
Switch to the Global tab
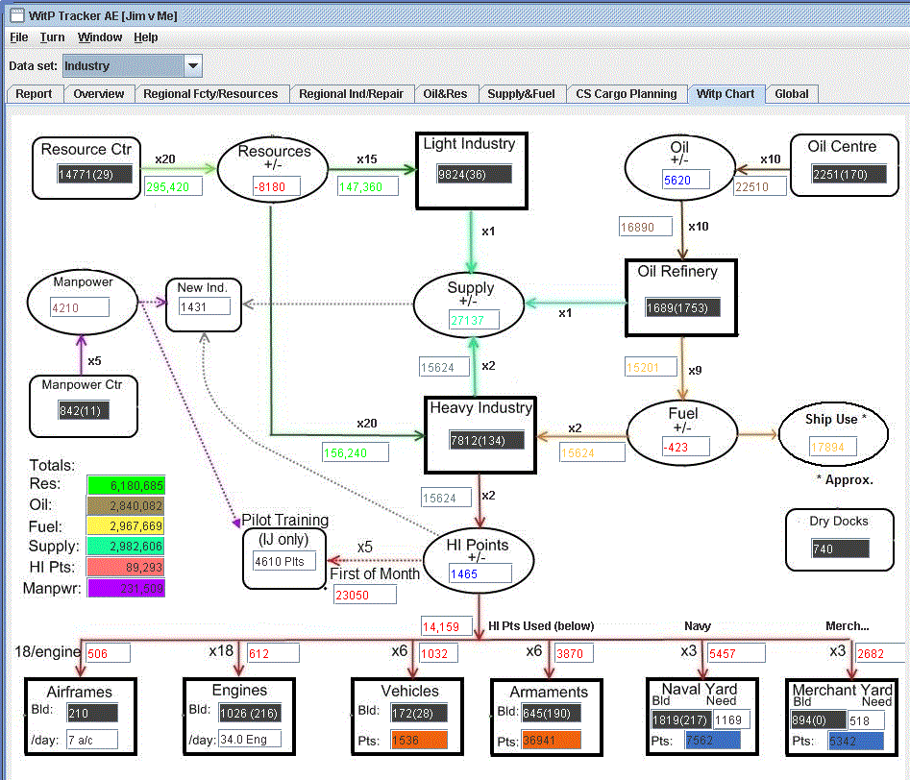coord(792,94)
